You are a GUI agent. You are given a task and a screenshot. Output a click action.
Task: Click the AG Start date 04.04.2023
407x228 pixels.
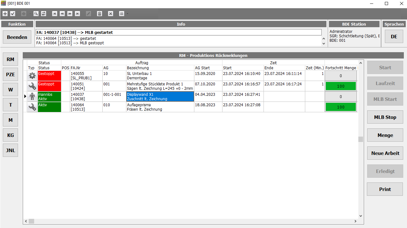[x=208, y=96]
